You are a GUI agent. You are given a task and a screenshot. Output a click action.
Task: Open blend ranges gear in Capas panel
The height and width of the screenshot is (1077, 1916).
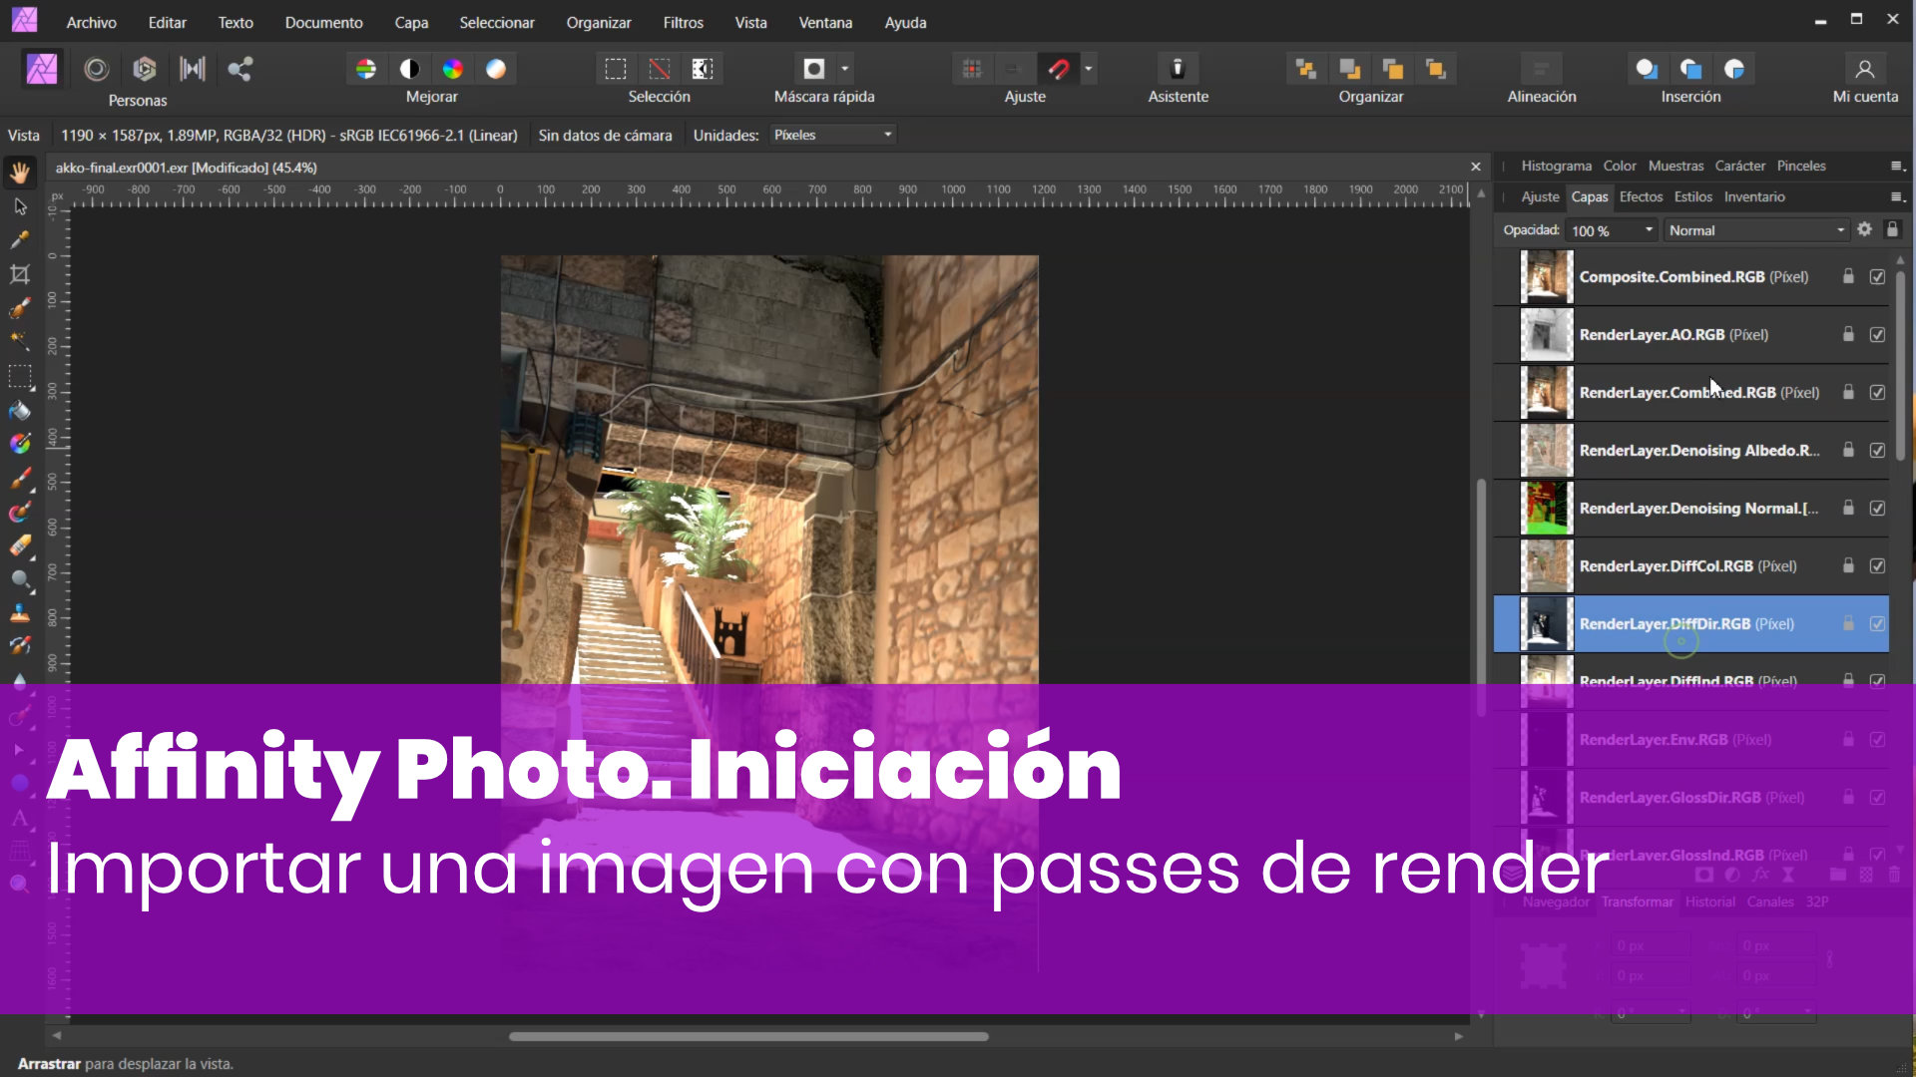click(1864, 229)
